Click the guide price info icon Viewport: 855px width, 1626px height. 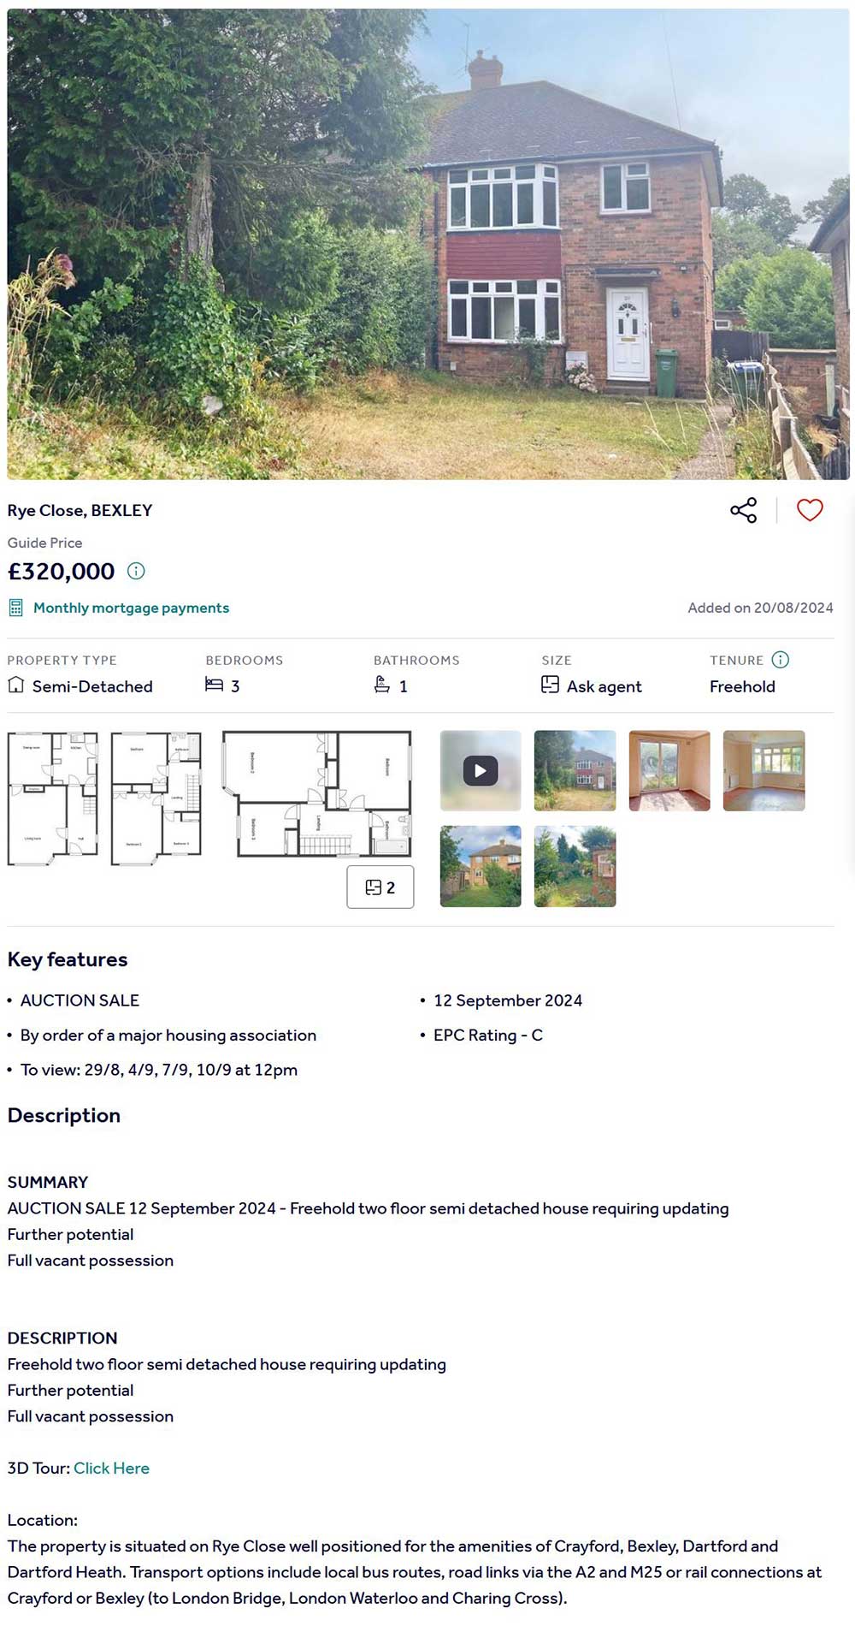(136, 571)
